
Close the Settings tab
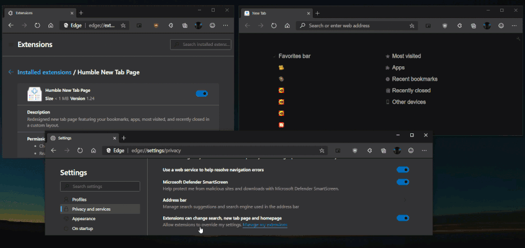click(115, 138)
